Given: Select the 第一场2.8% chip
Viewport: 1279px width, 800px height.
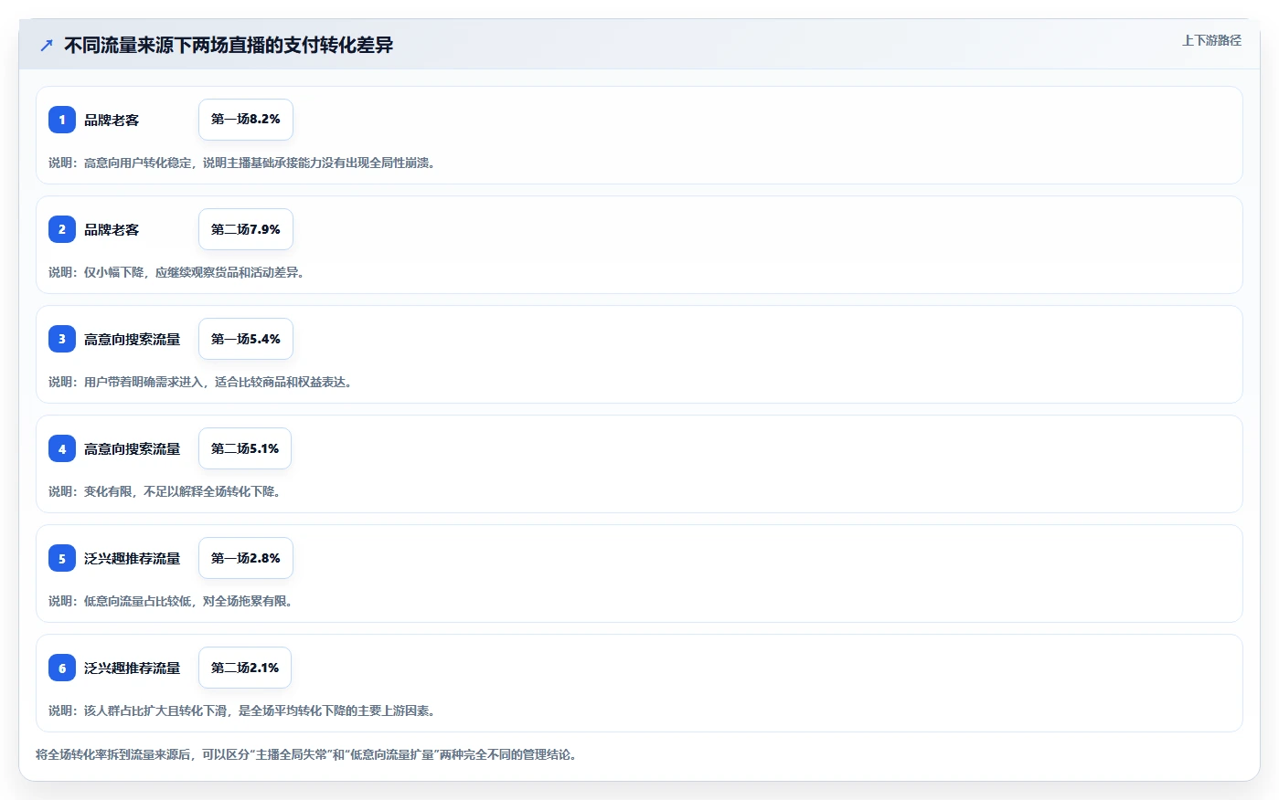Looking at the screenshot, I should click(x=246, y=558).
